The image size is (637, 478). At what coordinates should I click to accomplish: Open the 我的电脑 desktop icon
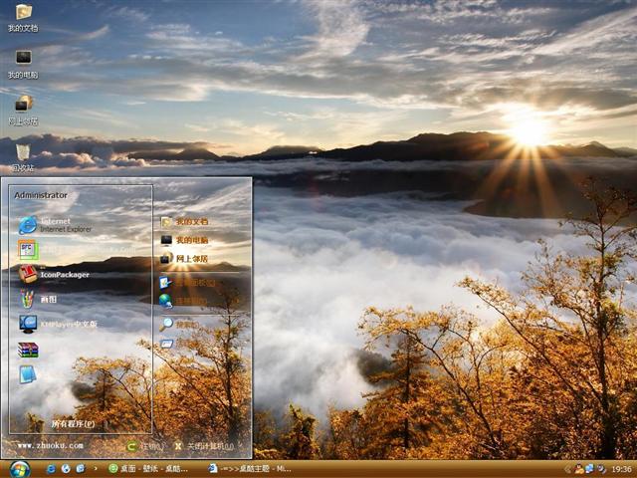tap(23, 64)
